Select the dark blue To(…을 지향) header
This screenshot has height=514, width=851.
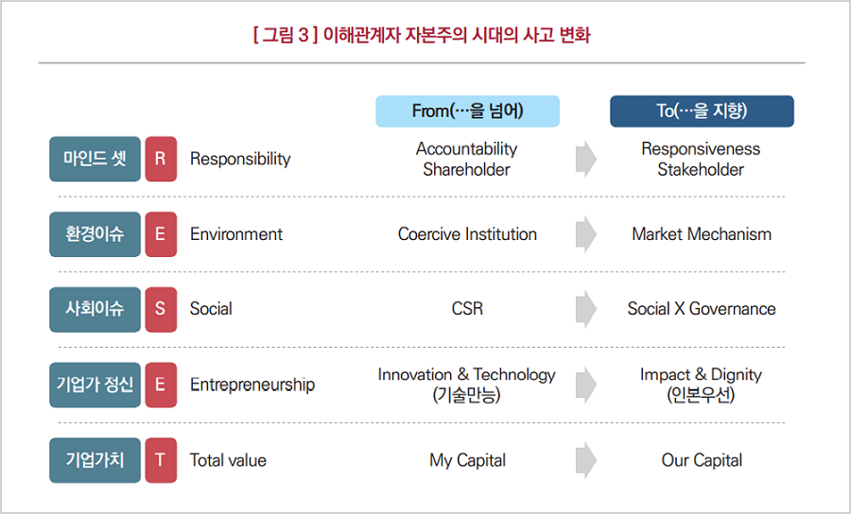[702, 111]
